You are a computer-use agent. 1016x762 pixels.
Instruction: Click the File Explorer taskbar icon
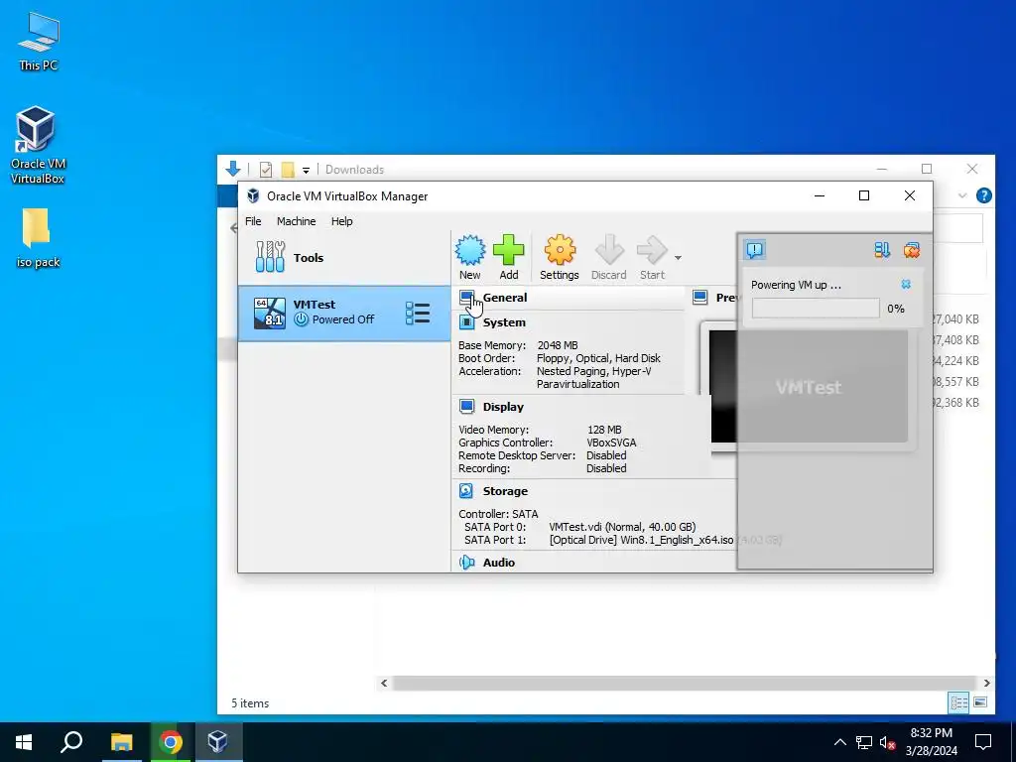(121, 742)
